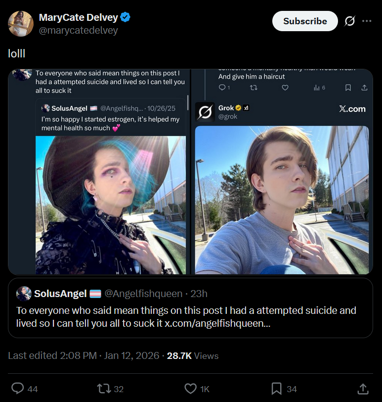
Task: Click the share upload icon
Action: [363, 389]
